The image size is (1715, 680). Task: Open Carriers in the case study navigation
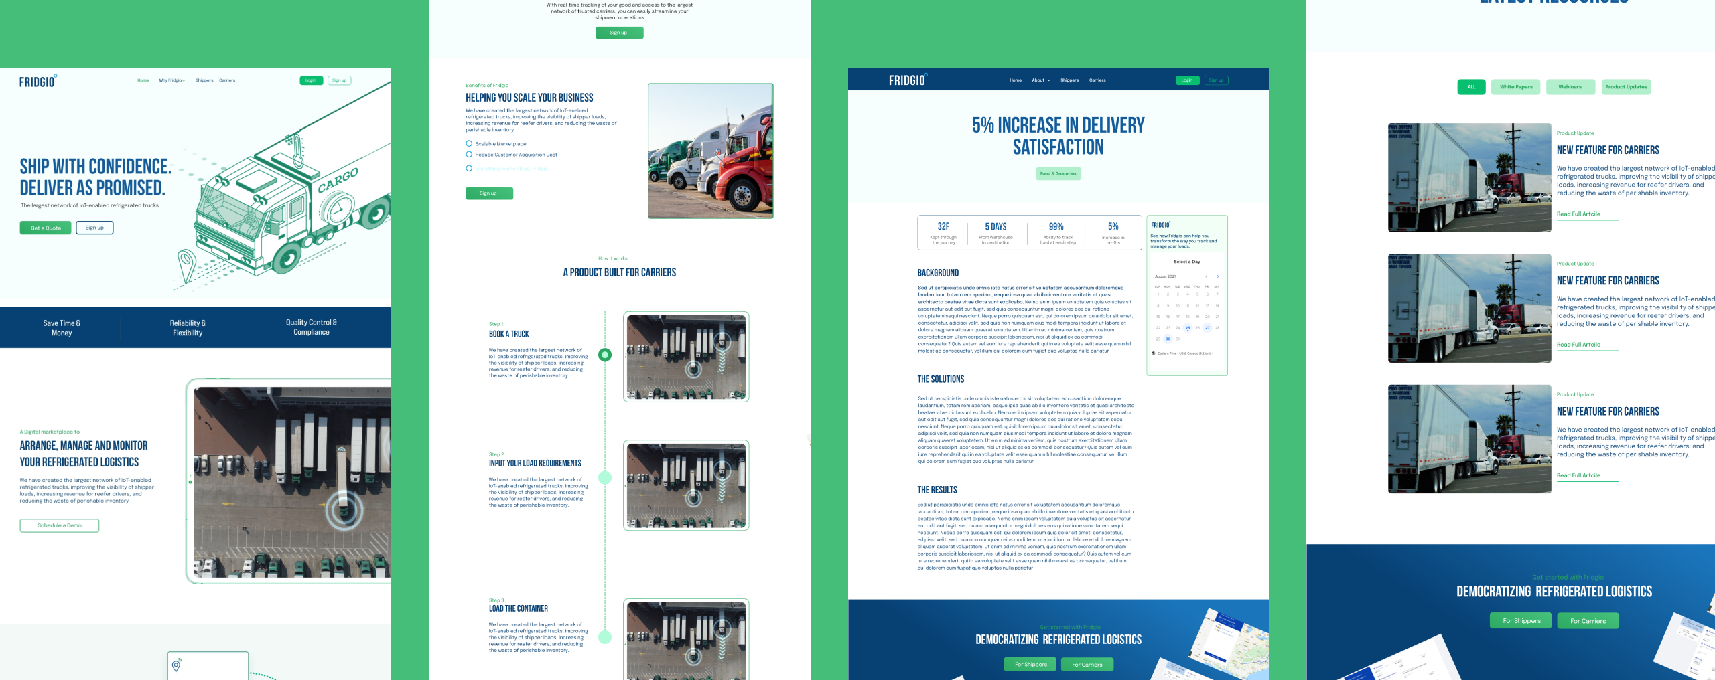[x=1097, y=80]
